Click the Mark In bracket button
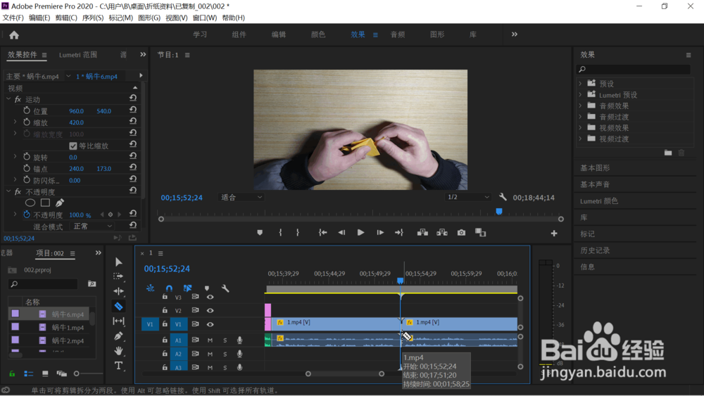 click(x=280, y=233)
